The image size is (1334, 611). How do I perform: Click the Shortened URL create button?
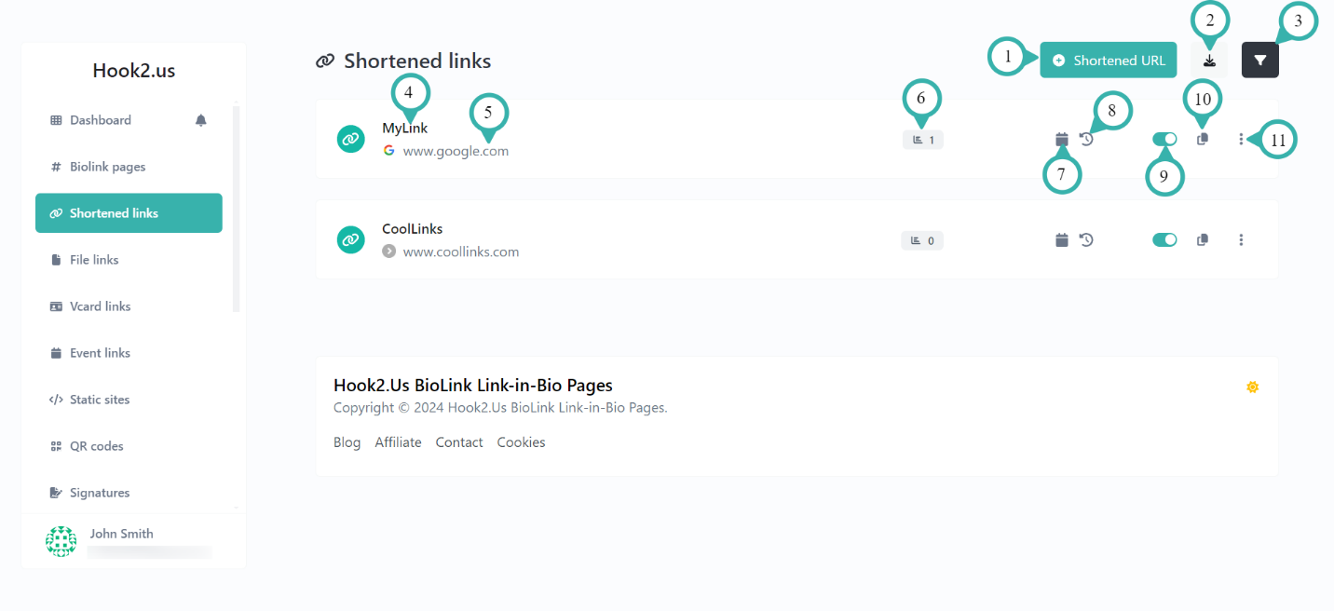pyautogui.click(x=1109, y=61)
